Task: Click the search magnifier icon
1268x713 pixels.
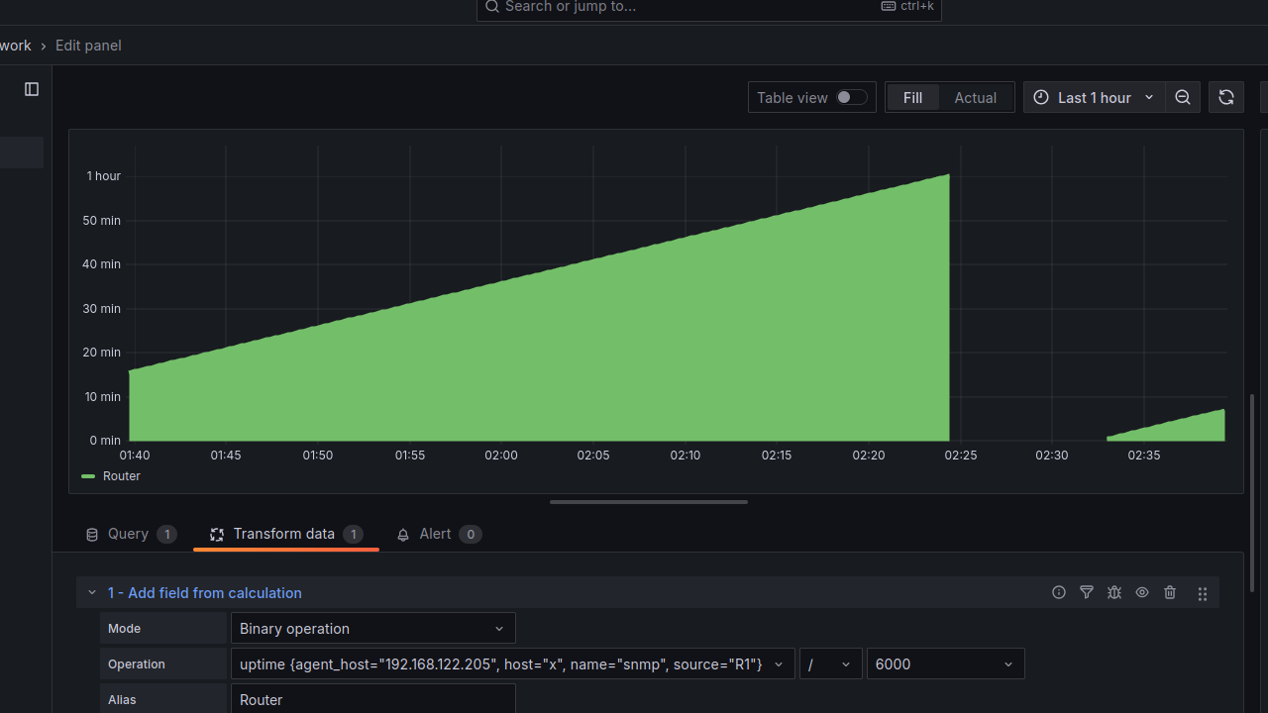Action: click(x=492, y=6)
